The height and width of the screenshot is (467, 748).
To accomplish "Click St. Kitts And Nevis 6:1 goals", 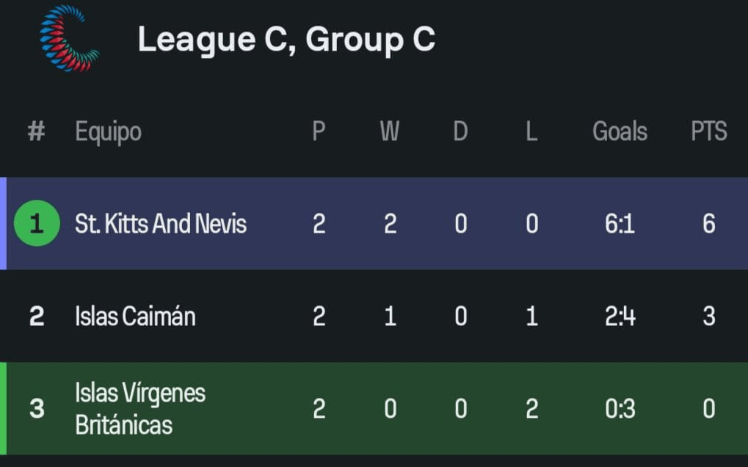I will (x=620, y=223).
